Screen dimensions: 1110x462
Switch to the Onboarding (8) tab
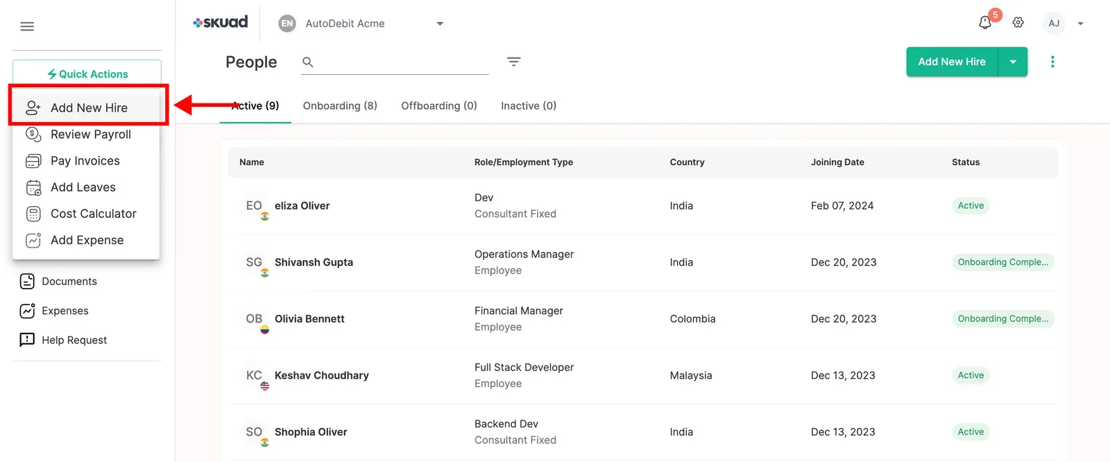pyautogui.click(x=340, y=105)
